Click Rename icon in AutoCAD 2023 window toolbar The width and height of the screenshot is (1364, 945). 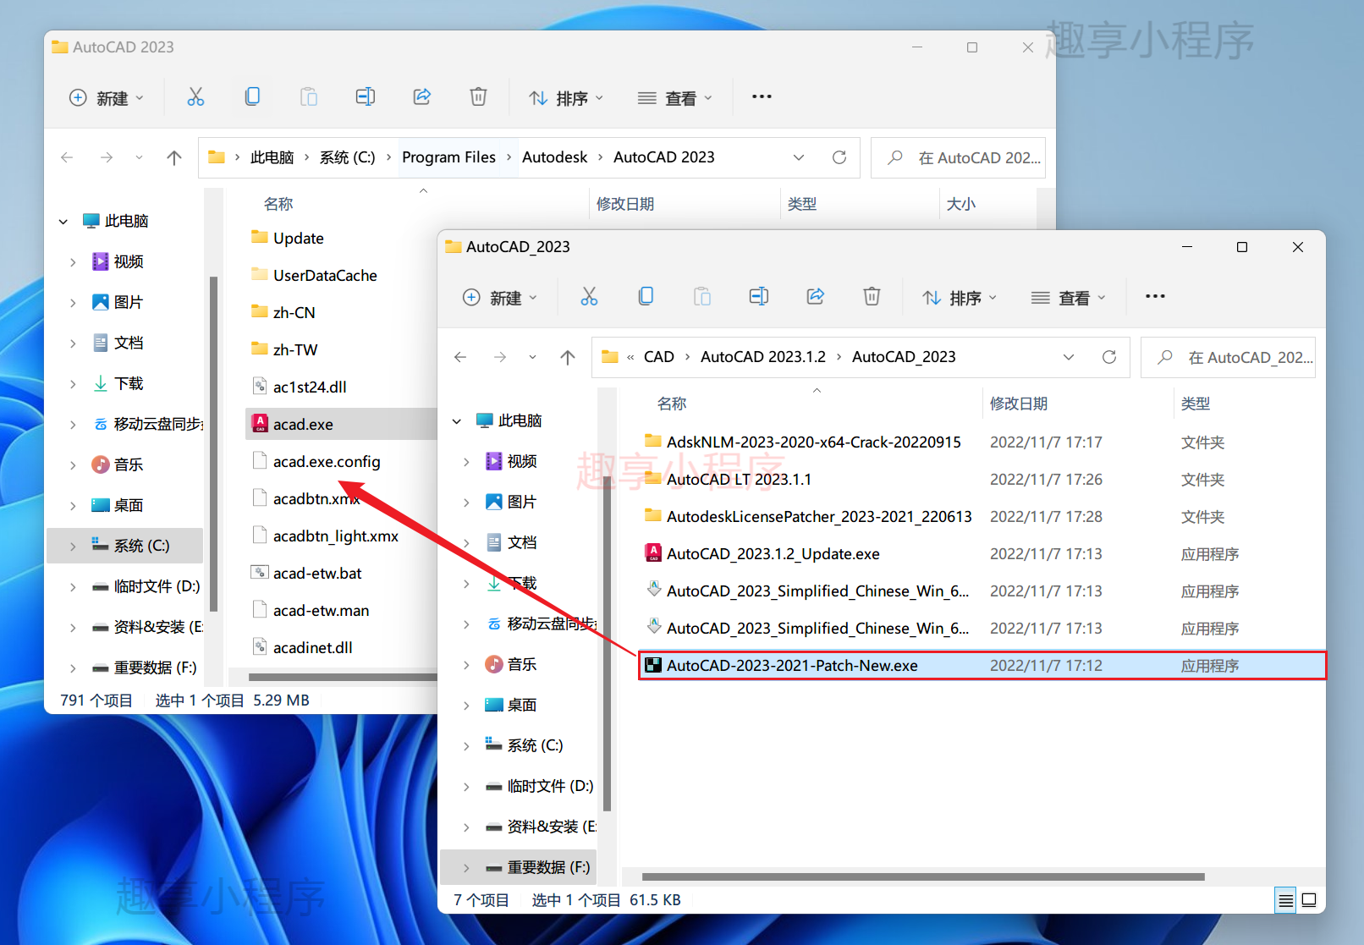click(x=366, y=97)
